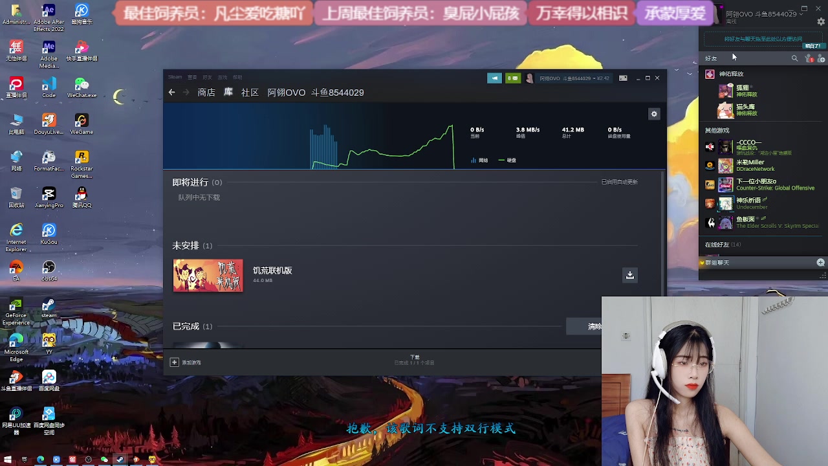Open the Adobe After Effects 2022 desktop icon

coord(49,17)
